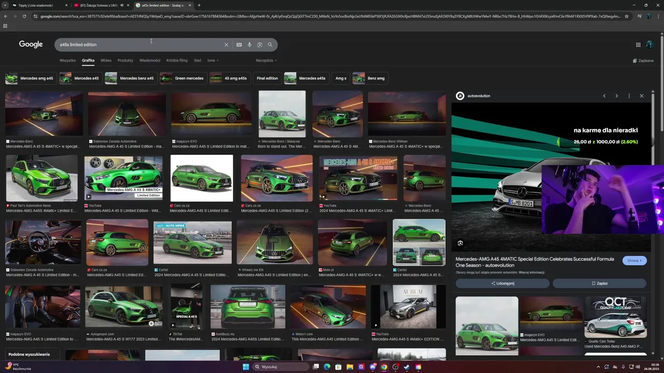Filter by Green mercedes chip
Image resolution: width=664 pixels, height=373 pixels.
(183, 78)
